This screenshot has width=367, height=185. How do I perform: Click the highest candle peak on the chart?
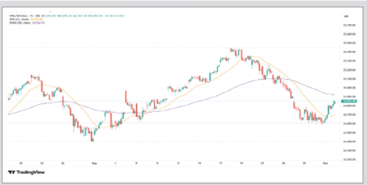coord(232,49)
